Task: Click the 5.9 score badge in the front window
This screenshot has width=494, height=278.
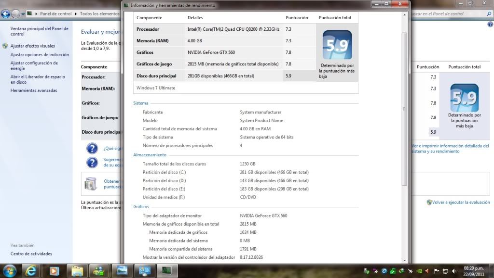Action: tap(337, 45)
